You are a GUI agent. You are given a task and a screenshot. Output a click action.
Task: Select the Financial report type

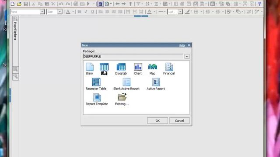169,69
